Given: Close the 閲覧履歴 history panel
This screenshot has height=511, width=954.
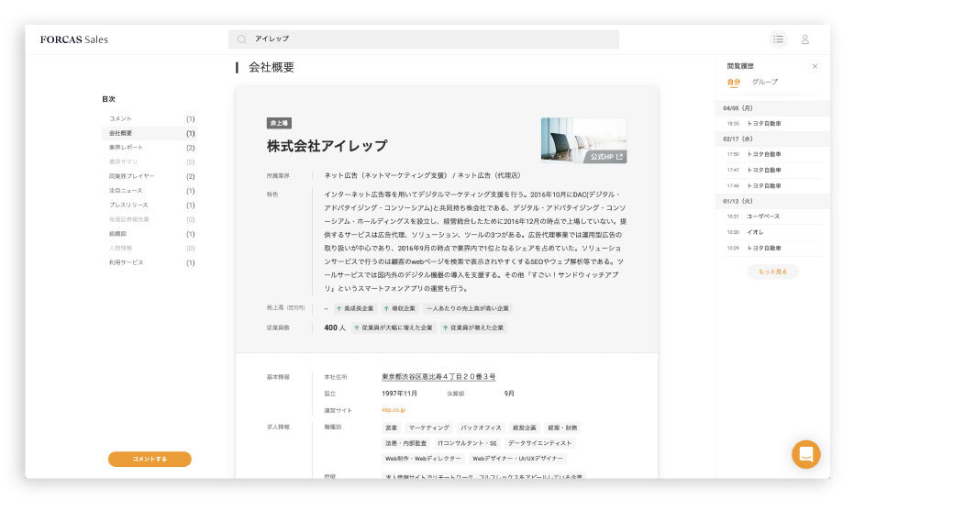Looking at the screenshot, I should pos(815,66).
